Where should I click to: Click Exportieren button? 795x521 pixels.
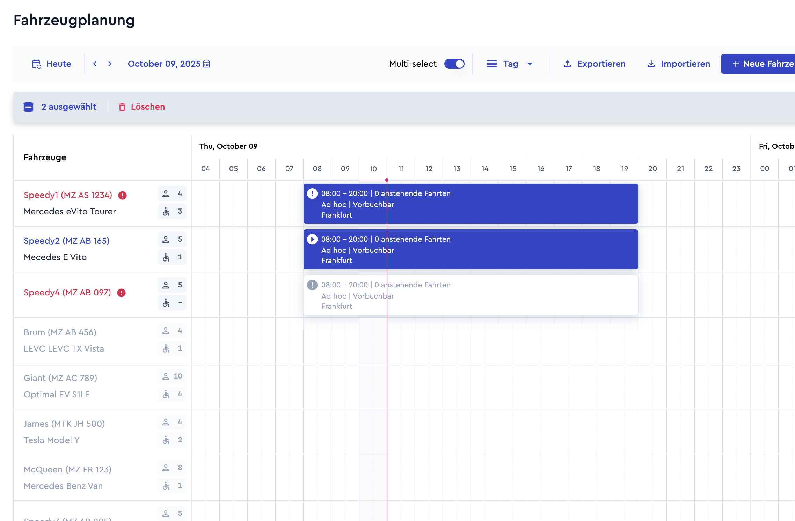tap(595, 64)
